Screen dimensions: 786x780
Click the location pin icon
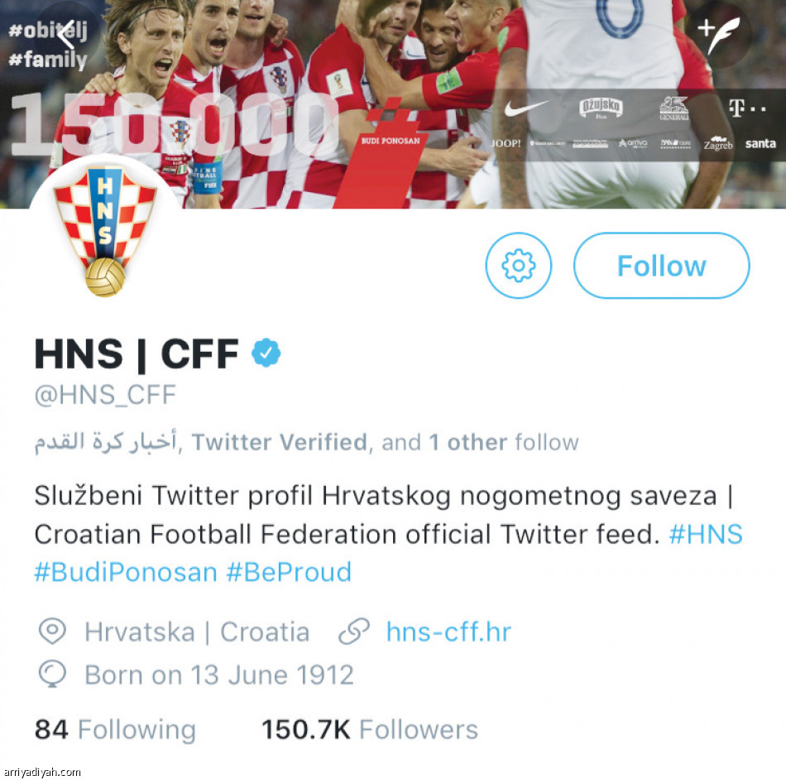point(52,633)
